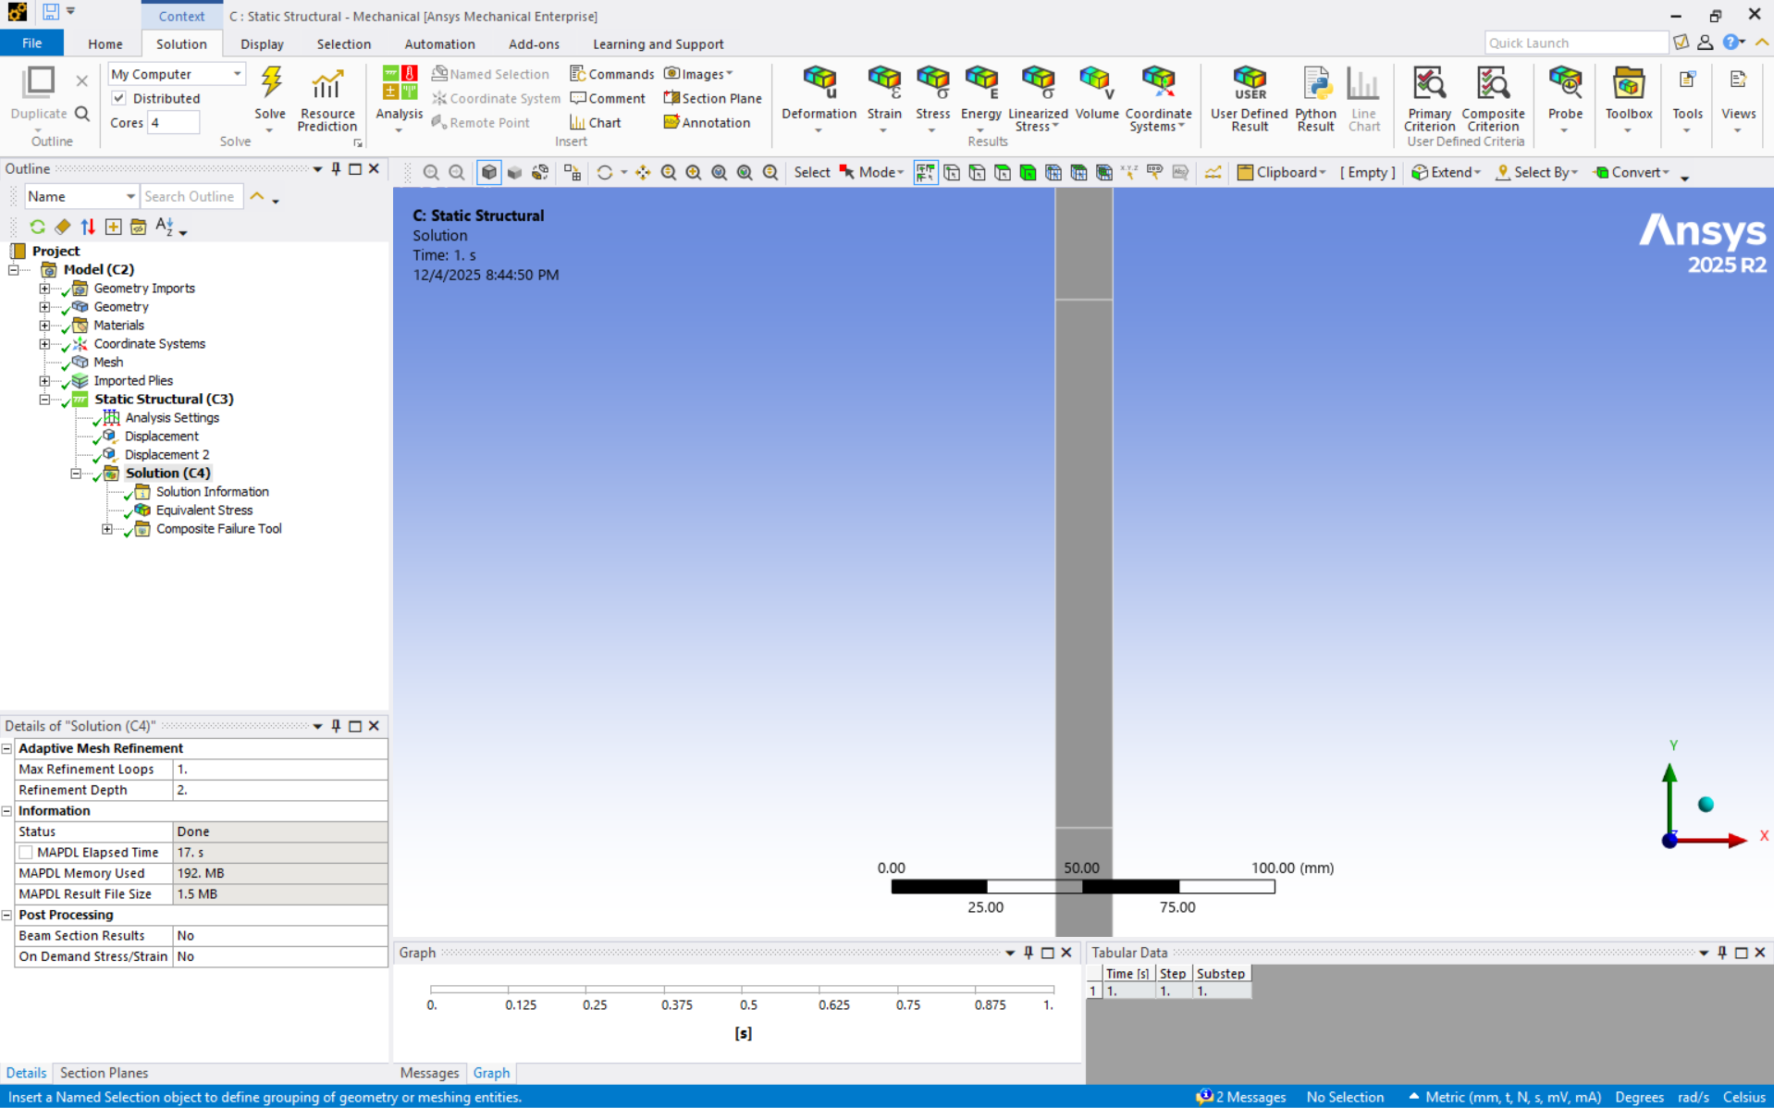Image resolution: width=1774 pixels, height=1108 pixels.
Task: Click the Solve lightning bolt icon
Action: coord(270,84)
